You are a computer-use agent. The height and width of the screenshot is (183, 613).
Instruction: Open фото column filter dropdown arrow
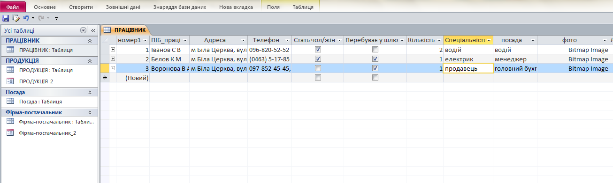604,41
